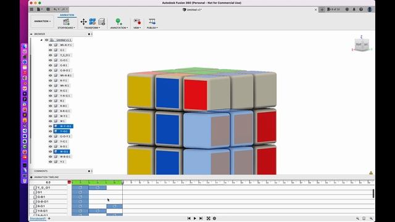Hide the G-O:1 component
Image resolution: width=395 pixels, height=222 pixels.
pyautogui.click(x=51, y=60)
